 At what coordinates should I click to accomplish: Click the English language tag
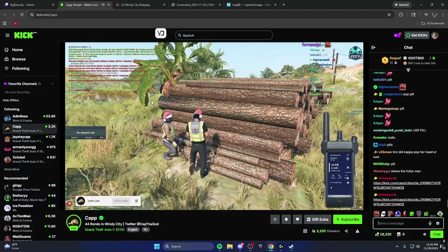pos(133,230)
